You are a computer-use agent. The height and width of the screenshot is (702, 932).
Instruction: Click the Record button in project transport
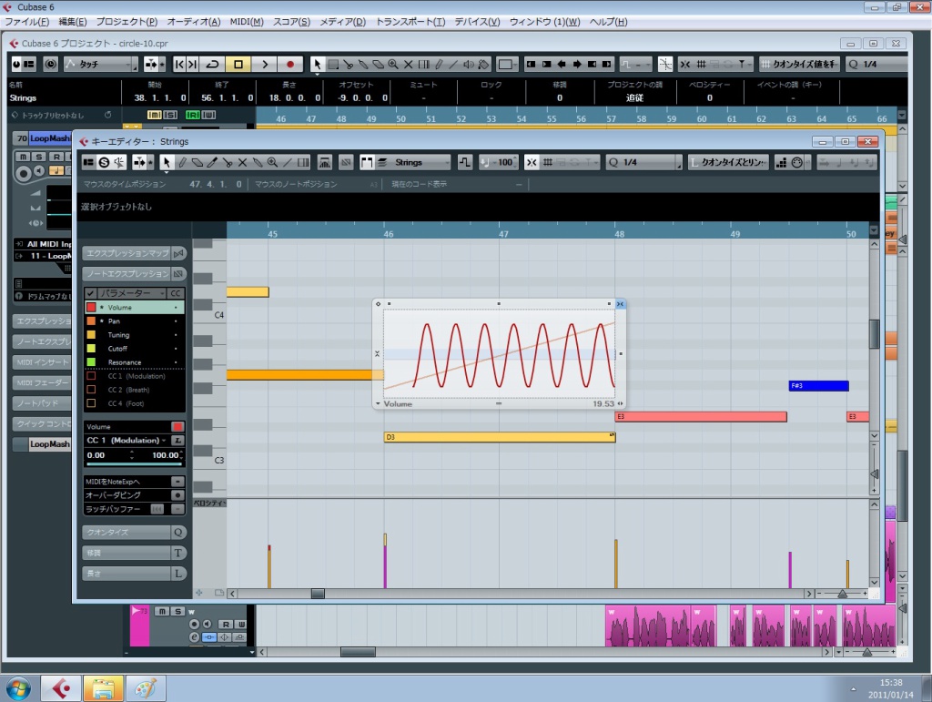[x=290, y=65]
